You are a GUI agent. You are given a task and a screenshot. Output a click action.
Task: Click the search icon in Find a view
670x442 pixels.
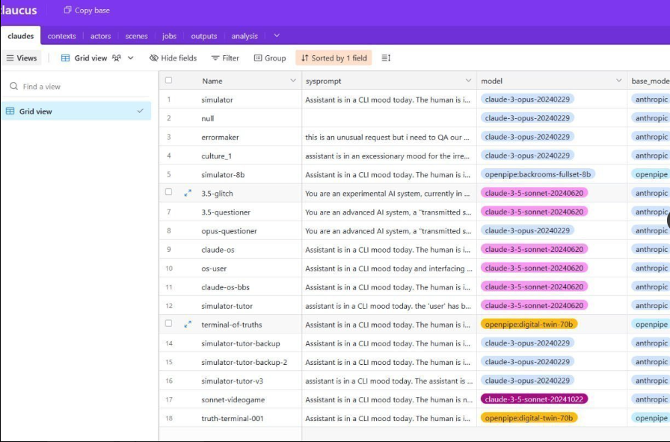tap(13, 86)
